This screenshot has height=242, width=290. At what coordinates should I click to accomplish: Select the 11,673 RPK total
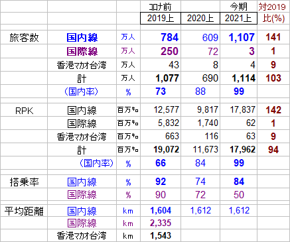[206, 150]
